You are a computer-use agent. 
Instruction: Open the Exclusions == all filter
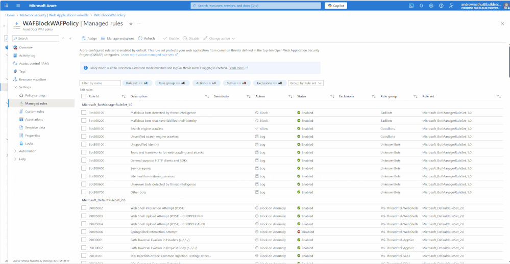point(270,83)
